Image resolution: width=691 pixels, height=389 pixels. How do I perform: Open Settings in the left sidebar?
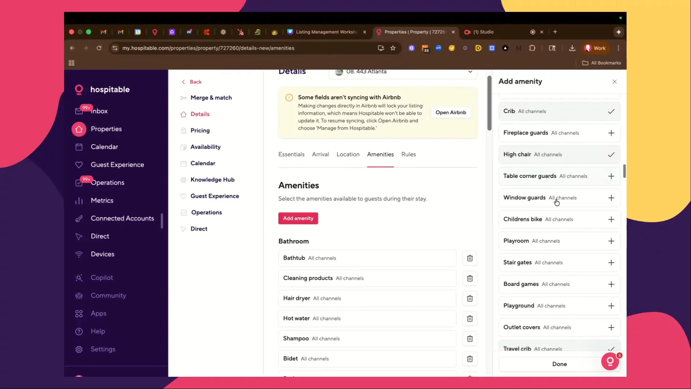tap(103, 349)
